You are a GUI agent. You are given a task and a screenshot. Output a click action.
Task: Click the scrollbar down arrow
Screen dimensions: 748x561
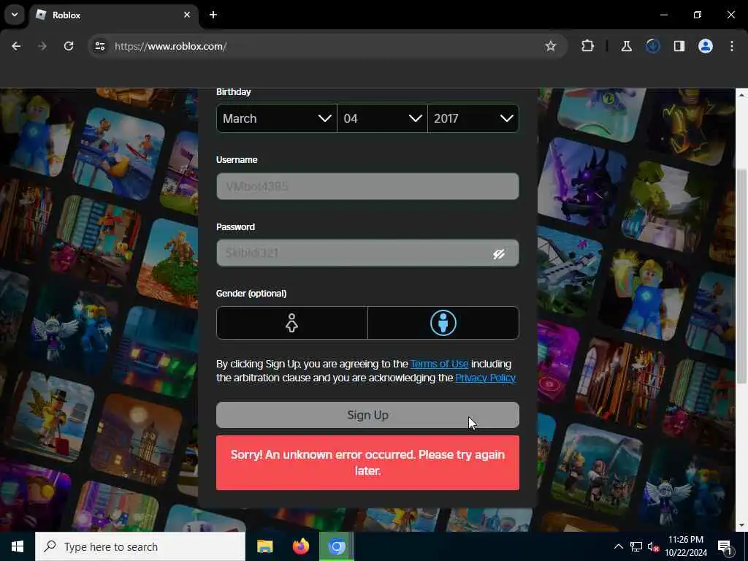741,526
